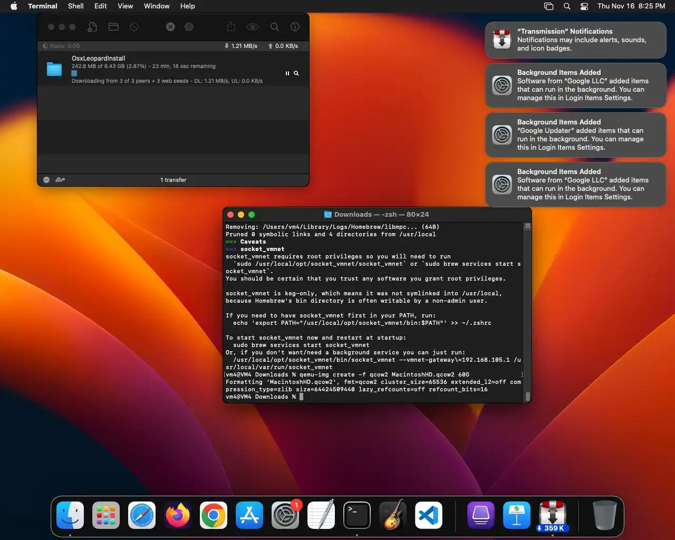
Task: Pause all transfers in Transmission toolbar
Action: point(170,27)
